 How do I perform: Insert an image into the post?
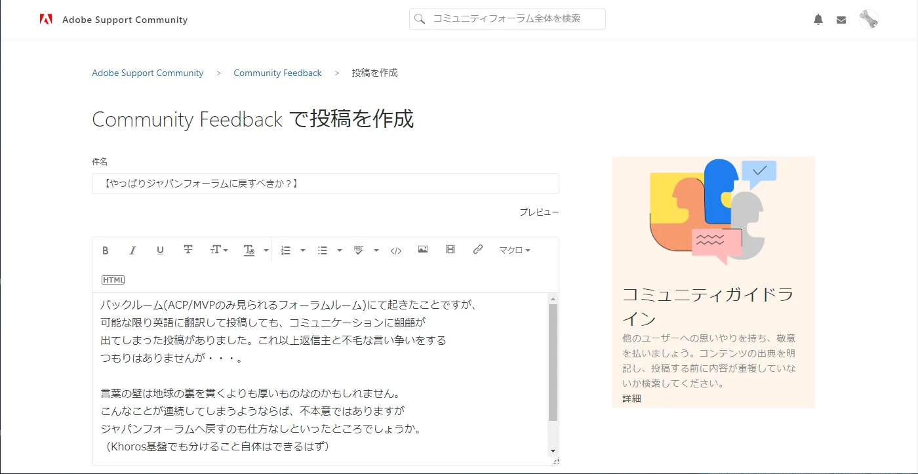click(x=423, y=250)
